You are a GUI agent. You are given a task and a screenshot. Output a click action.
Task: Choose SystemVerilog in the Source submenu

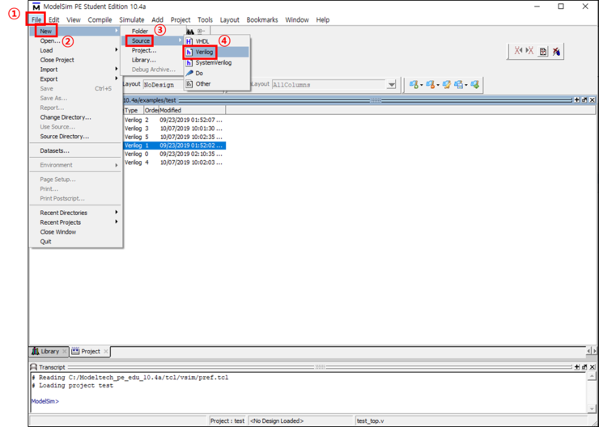[x=217, y=62]
